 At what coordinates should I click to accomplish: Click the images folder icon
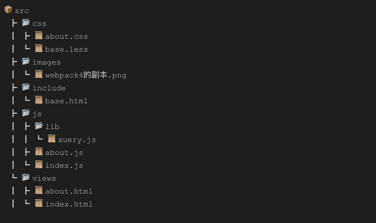pyautogui.click(x=26, y=61)
